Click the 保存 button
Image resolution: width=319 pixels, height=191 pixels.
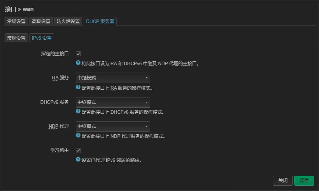click(x=304, y=180)
